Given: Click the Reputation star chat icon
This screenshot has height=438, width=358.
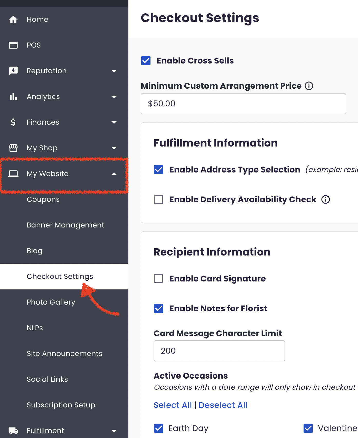Looking at the screenshot, I should coord(13,71).
